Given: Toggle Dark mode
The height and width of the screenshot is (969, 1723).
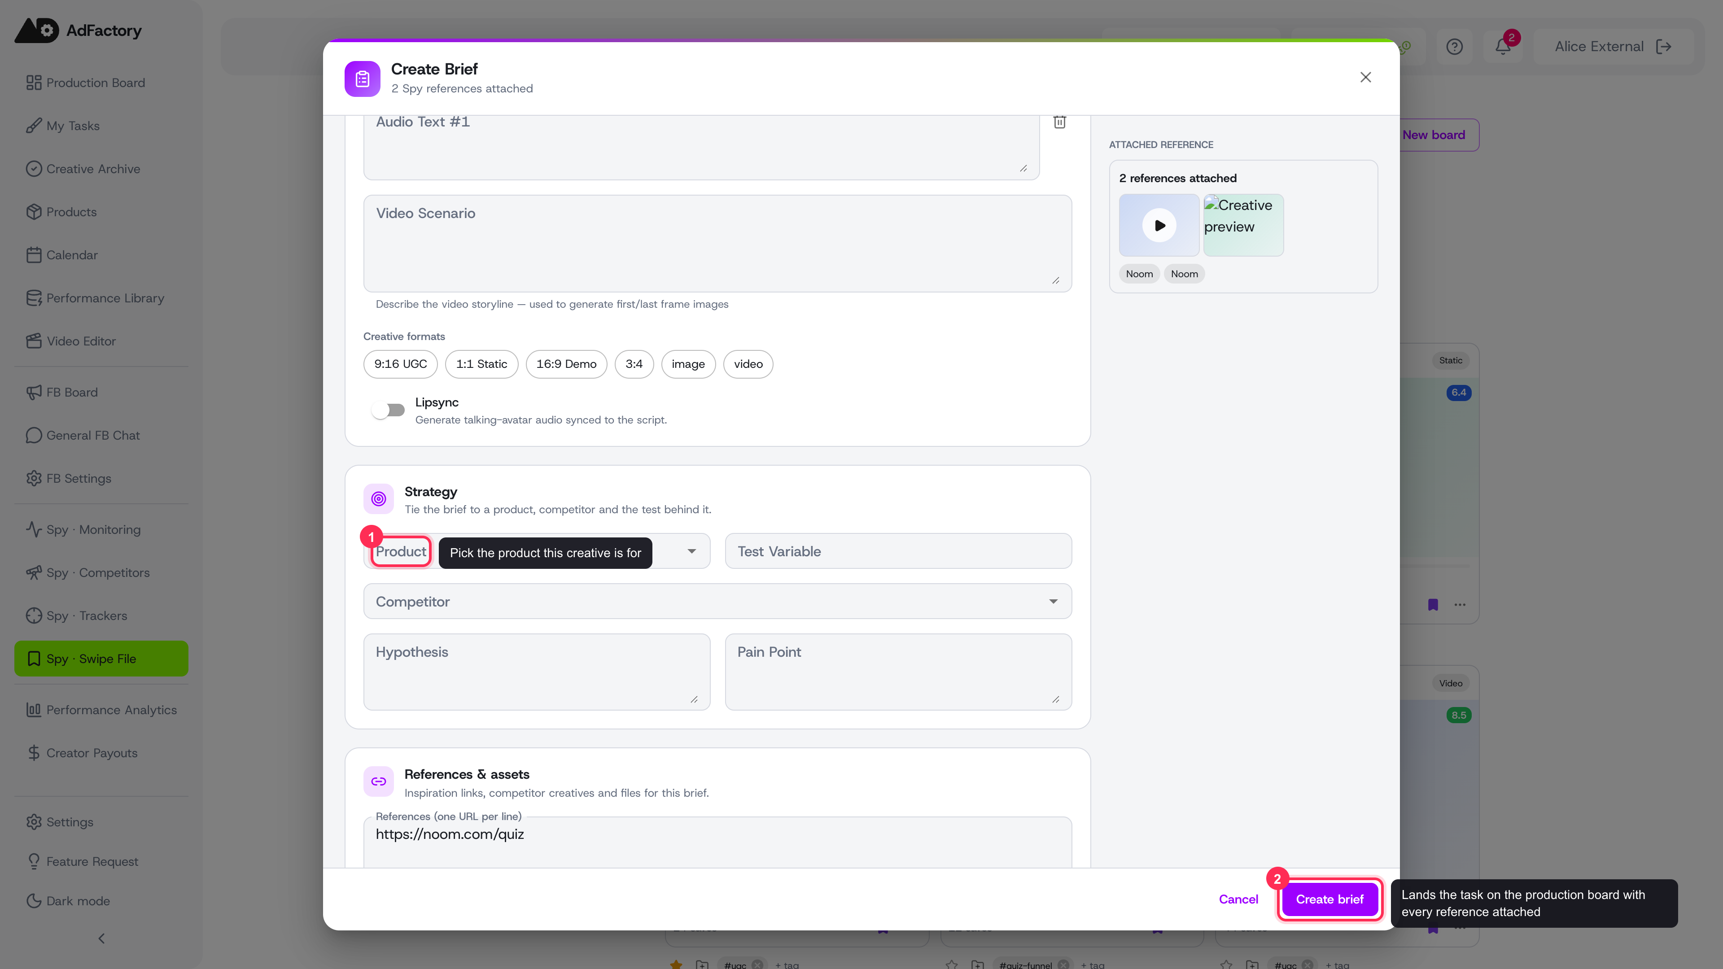Looking at the screenshot, I should (101, 901).
